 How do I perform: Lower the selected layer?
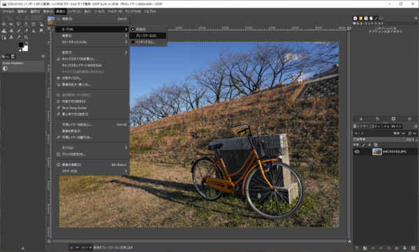coord(381,248)
